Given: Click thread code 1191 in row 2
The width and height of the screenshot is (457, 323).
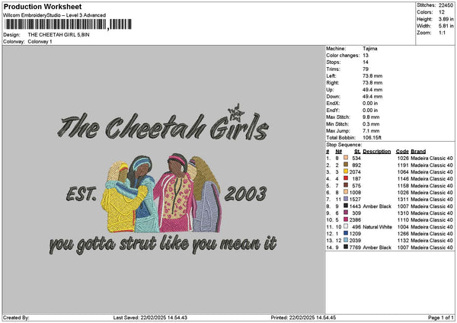Looking at the screenshot, I should [x=403, y=165].
